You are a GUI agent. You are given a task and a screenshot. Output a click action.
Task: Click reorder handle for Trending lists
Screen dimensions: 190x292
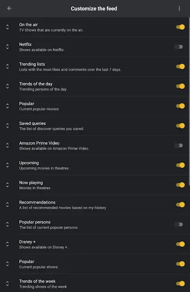point(8,67)
